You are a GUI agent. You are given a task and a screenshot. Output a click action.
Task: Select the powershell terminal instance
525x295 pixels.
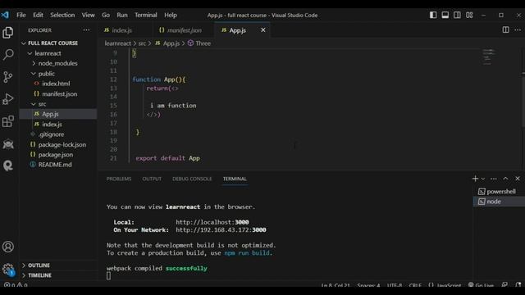tap(499, 191)
